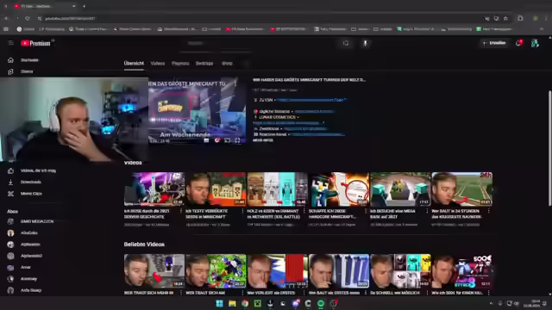Open the 'HOLZ vs EISEN vs DIAMANT' thumbnail
This screenshot has width=552, height=310.
[x=278, y=189]
